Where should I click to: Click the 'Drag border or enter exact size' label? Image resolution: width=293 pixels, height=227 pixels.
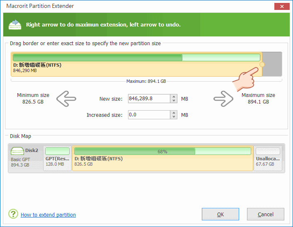tap(85, 43)
